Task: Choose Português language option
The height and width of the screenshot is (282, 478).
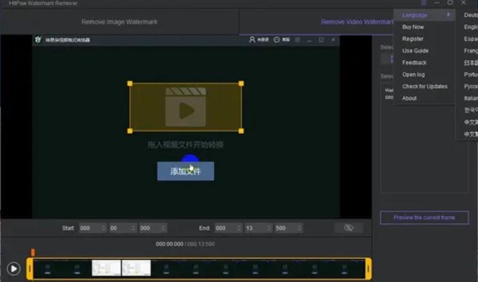Action: pyautogui.click(x=471, y=74)
